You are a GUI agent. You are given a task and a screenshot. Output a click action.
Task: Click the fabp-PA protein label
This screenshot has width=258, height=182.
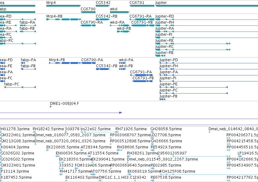pos(28,60)
